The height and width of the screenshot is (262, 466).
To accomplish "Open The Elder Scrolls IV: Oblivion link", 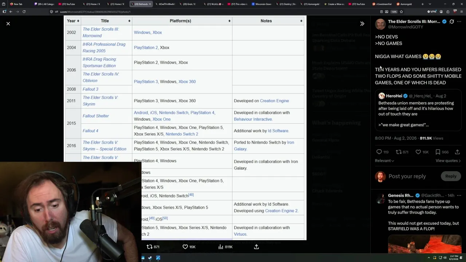I will [x=101, y=77].
